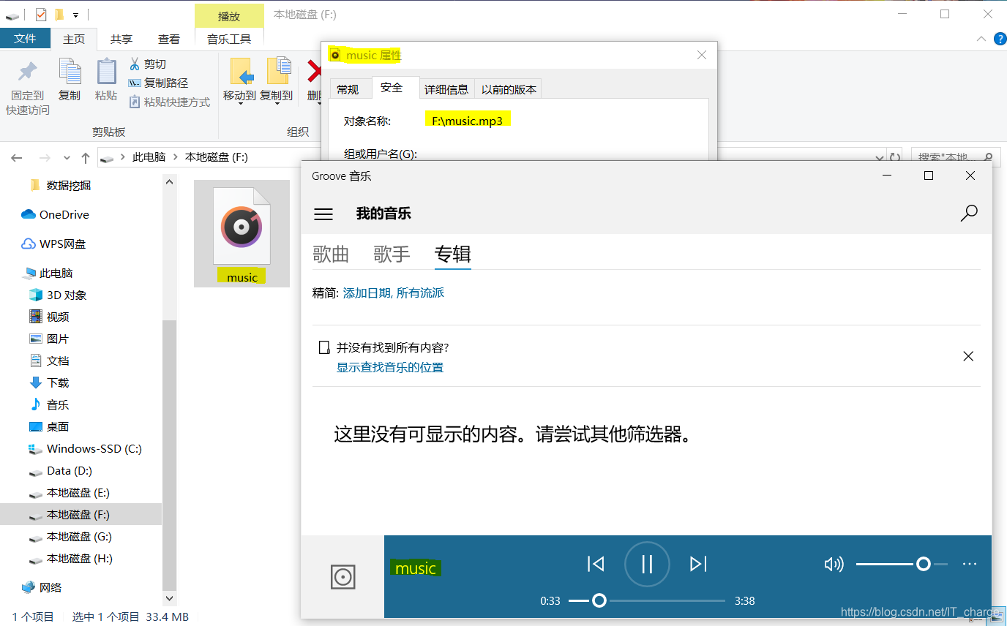Close the music 属性 dialog

point(702,55)
